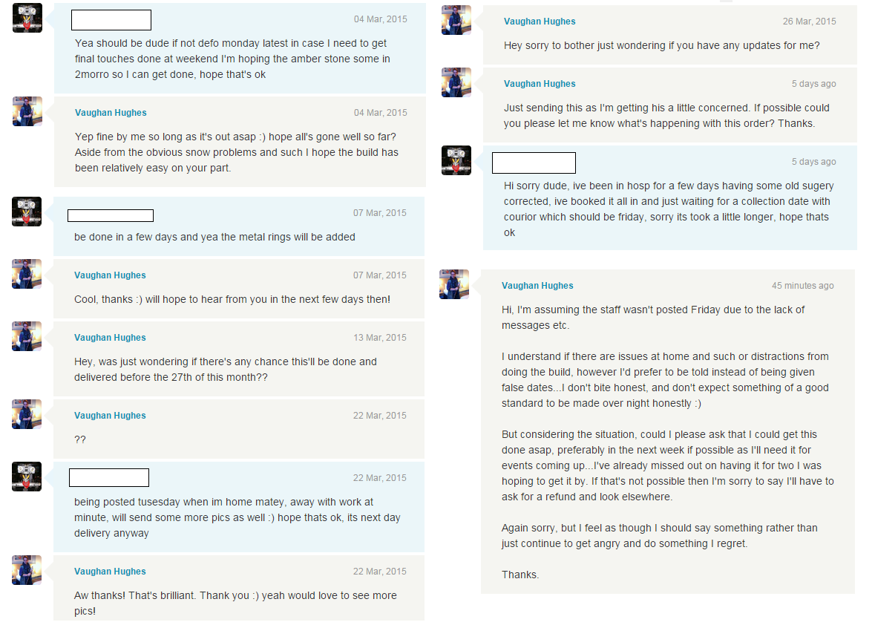Open Vaughan Hughes link on the 26 Mar message
This screenshot has height=625, width=875.
pos(540,22)
